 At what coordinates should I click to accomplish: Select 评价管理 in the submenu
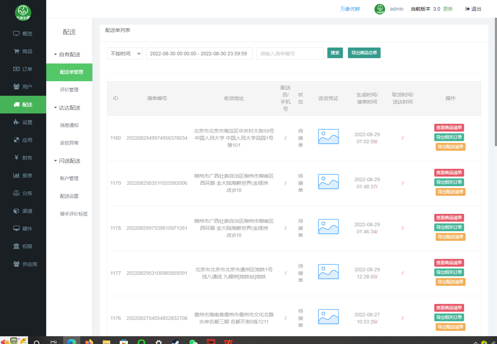point(69,90)
